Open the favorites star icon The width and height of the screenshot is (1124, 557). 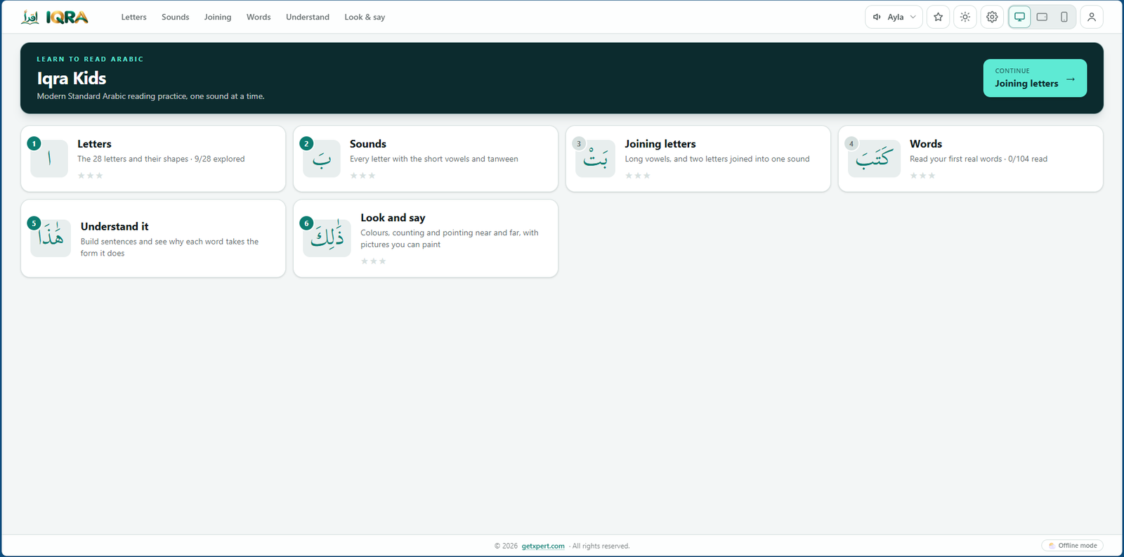click(938, 17)
